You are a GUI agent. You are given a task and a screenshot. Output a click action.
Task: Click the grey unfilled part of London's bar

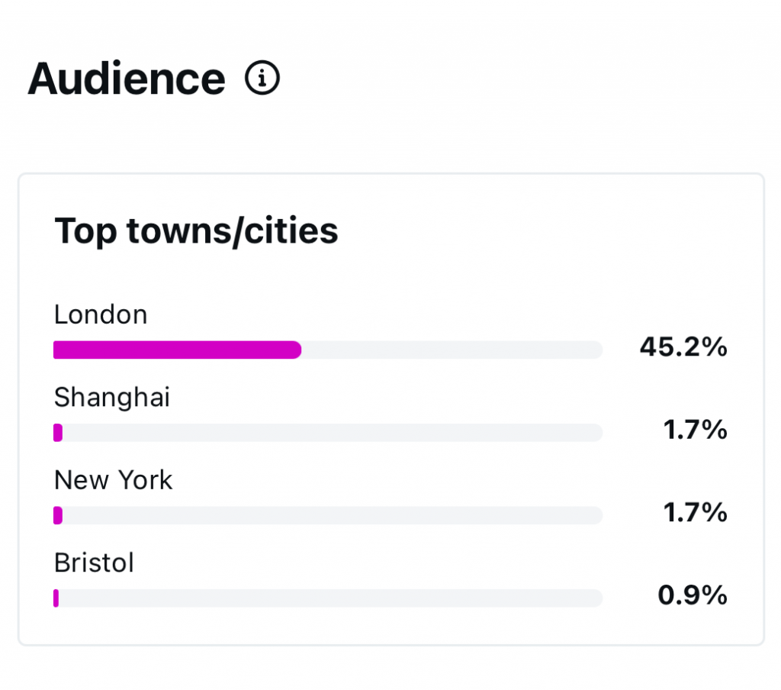(x=450, y=350)
